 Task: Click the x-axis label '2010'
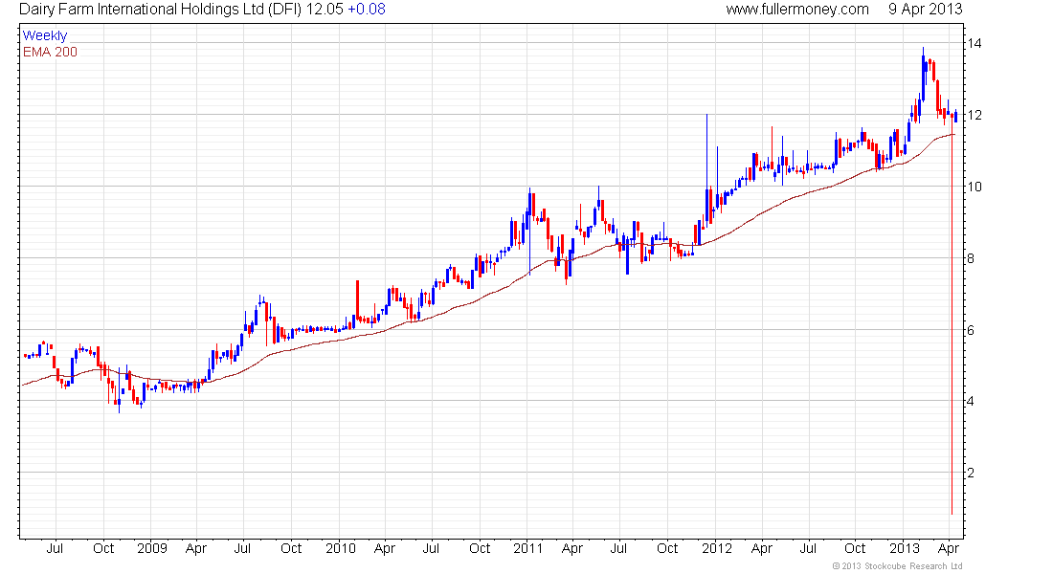tap(341, 548)
